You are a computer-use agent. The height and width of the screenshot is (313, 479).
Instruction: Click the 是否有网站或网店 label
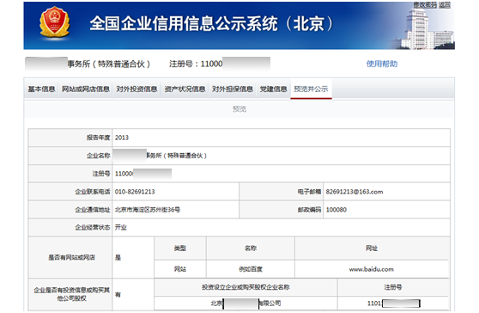pyautogui.click(x=71, y=257)
